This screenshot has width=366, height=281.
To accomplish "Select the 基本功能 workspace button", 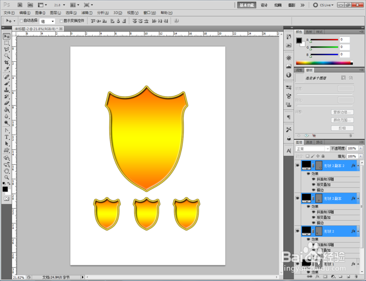I will pos(247,5).
